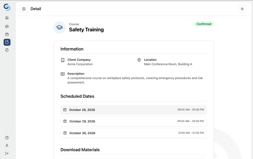
Task: Click the Confirmed status badge
Action: (x=204, y=24)
